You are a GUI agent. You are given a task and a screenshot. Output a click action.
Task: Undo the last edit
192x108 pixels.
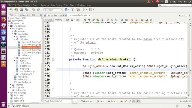tap(33, 10)
